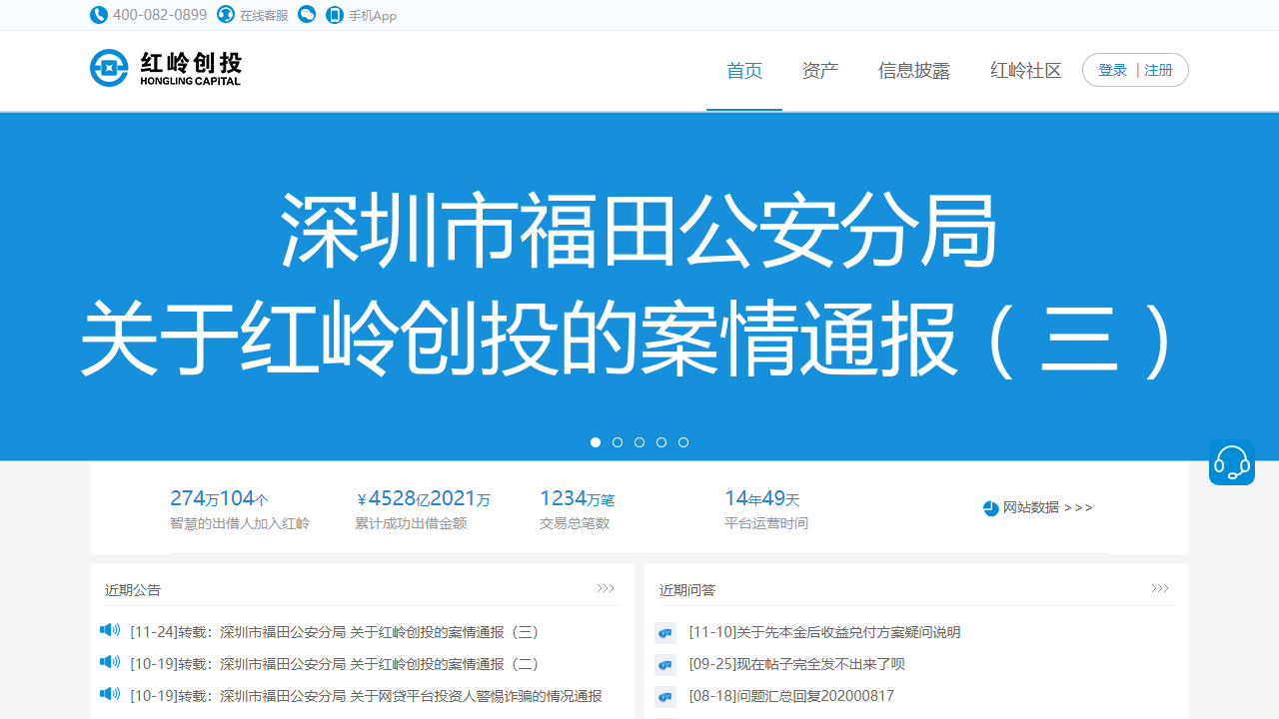This screenshot has height=719, width=1279.
Task: Select third carousel slide dot
Action: click(639, 442)
